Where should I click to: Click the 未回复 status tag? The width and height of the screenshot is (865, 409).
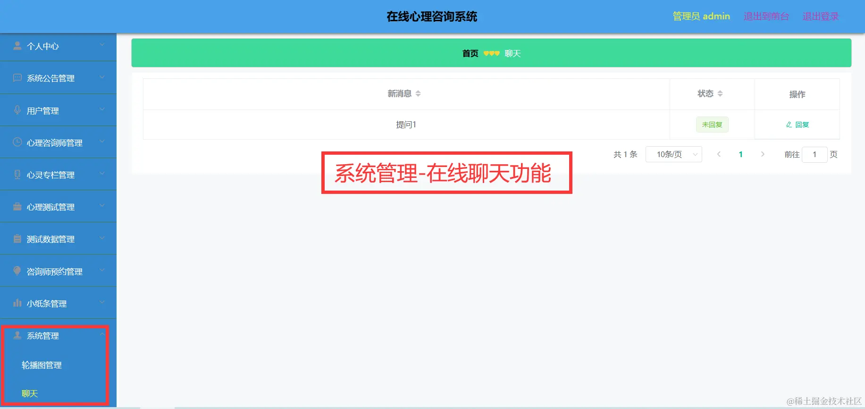[712, 125]
